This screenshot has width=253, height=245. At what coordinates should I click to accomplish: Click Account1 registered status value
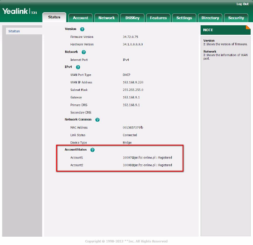pos(147,158)
